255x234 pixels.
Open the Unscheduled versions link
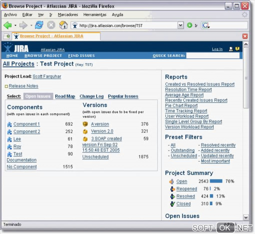[x=95, y=157]
